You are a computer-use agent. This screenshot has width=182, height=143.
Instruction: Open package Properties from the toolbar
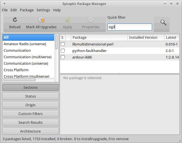91,20
